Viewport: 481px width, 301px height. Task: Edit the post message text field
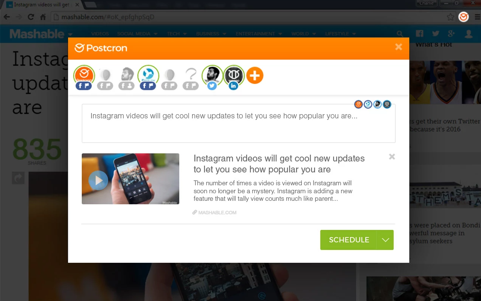point(239,123)
